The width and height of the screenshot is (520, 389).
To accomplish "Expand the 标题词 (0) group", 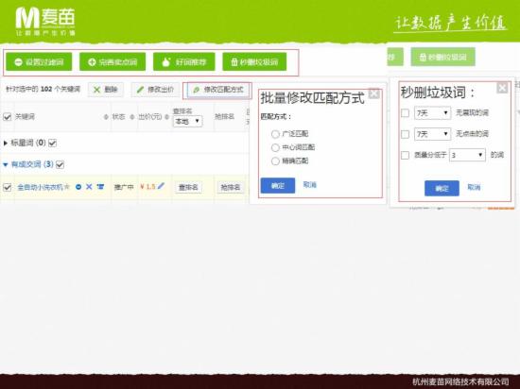I will coord(6,143).
